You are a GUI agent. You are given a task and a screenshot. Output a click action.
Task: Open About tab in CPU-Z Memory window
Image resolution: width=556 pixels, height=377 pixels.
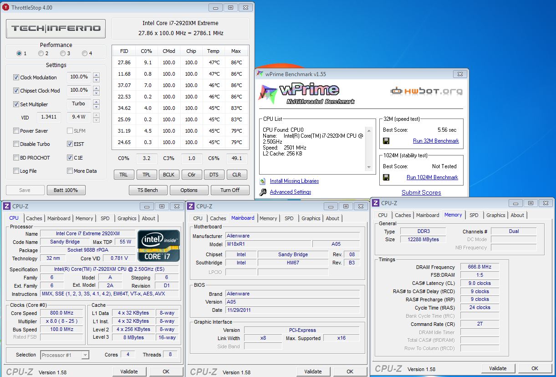point(517,215)
